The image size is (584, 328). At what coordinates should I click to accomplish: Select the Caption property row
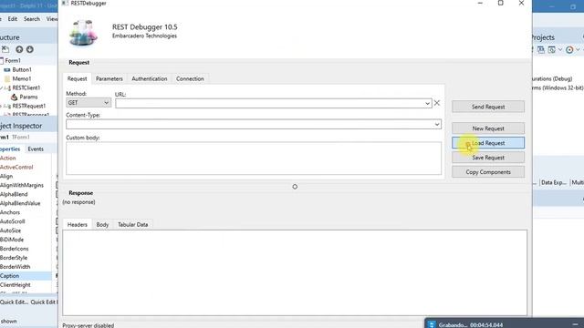click(26, 276)
